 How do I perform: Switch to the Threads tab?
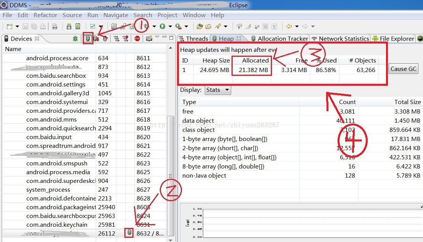[x=194, y=38]
